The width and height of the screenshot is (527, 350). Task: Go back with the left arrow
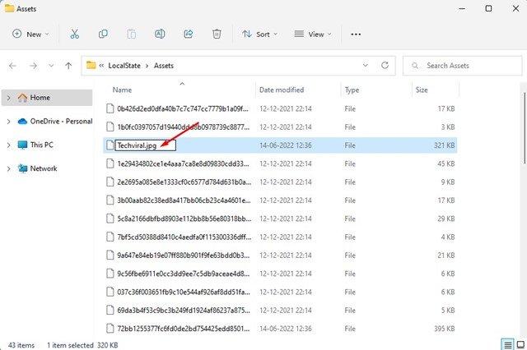tap(12, 66)
